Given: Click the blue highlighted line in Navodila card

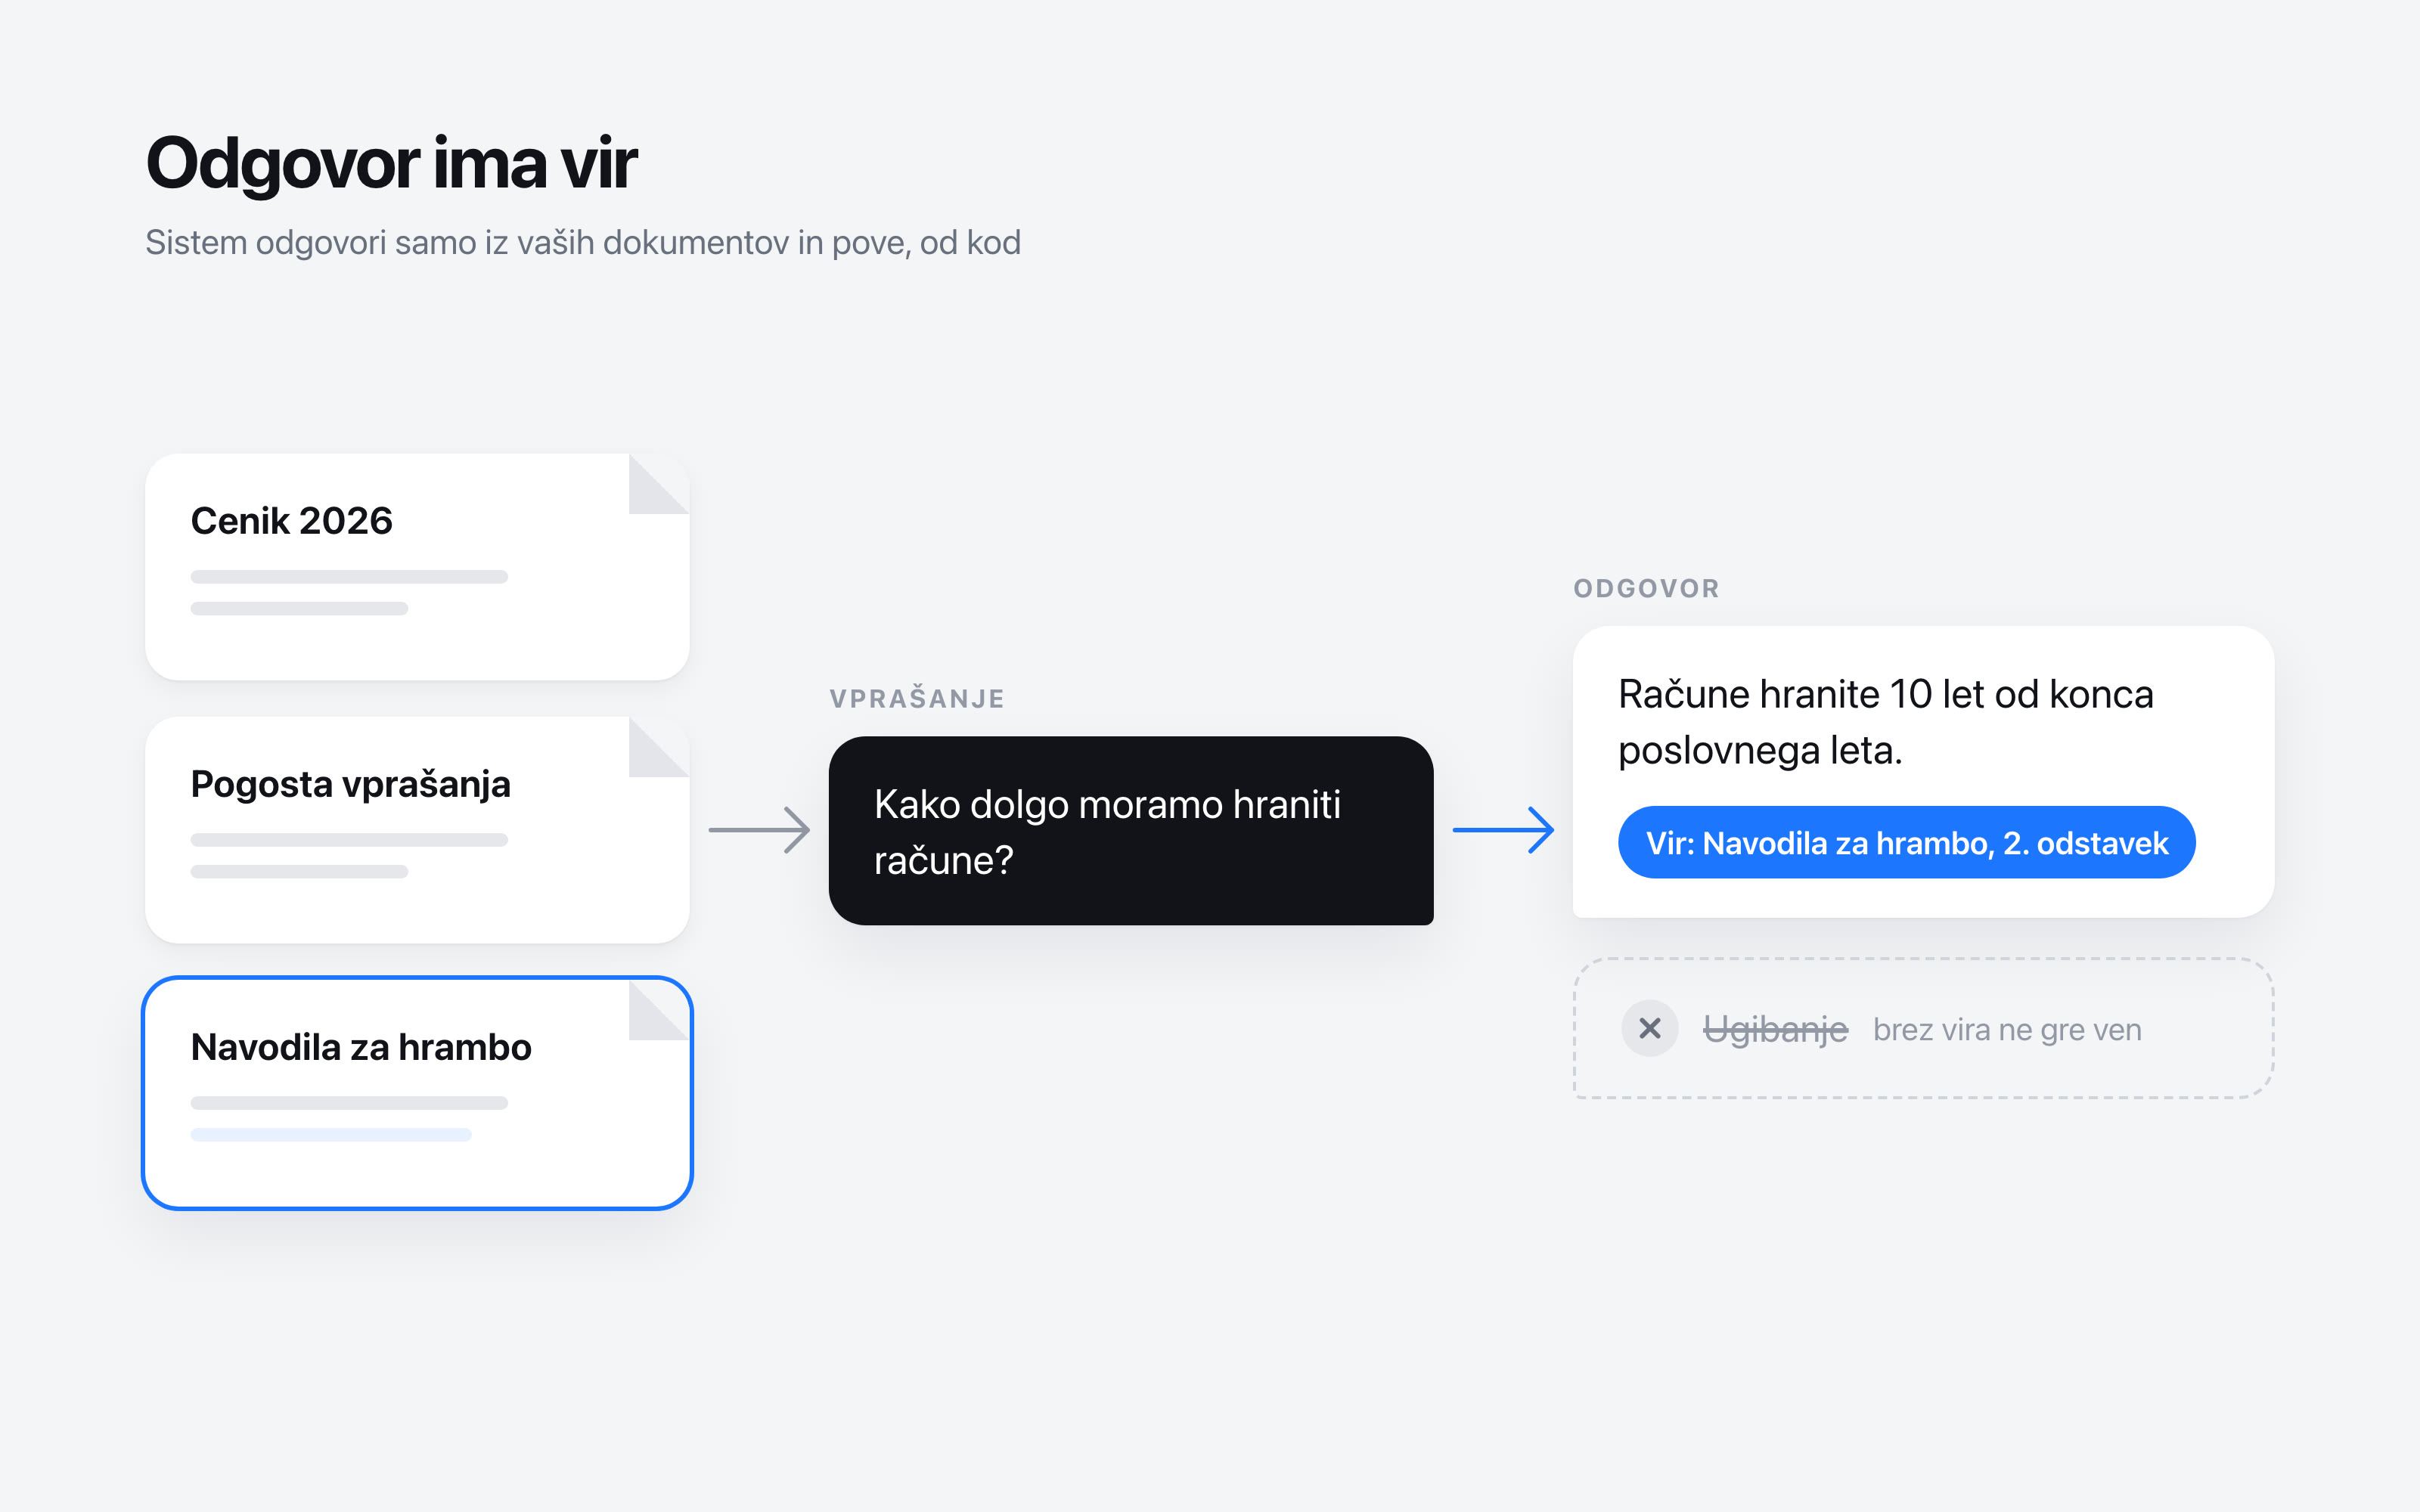Looking at the screenshot, I should coord(331,1135).
